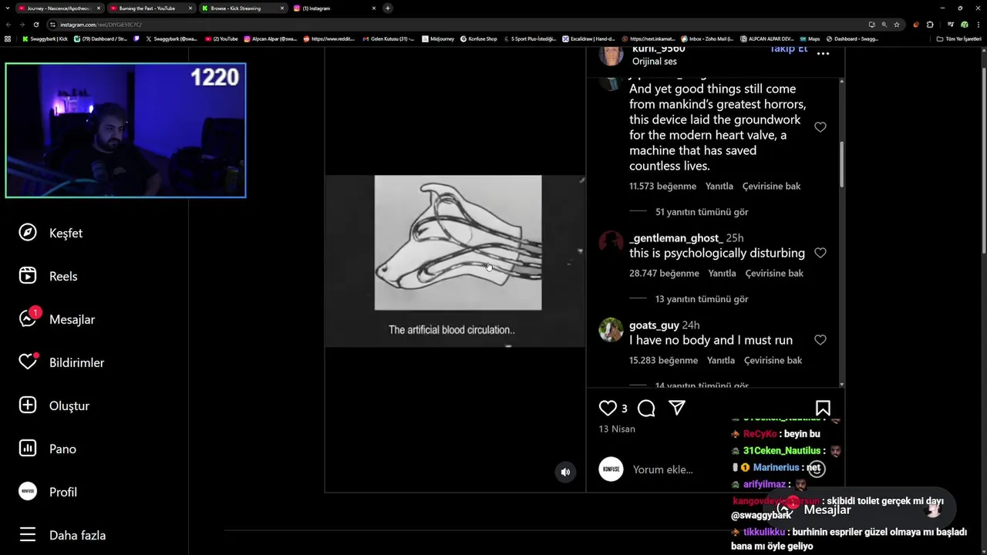Open the browser extensions puzzle icon

[x=930, y=25]
